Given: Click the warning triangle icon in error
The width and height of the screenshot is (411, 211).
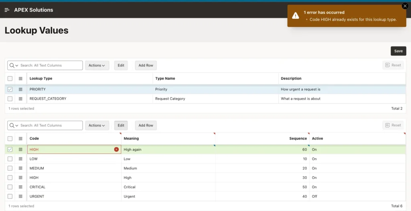Looking at the screenshot, I should (x=295, y=16).
